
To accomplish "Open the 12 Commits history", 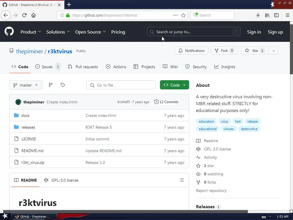I will click(x=166, y=102).
